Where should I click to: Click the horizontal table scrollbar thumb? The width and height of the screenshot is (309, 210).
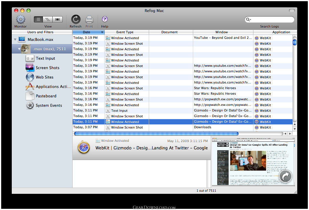156,134
